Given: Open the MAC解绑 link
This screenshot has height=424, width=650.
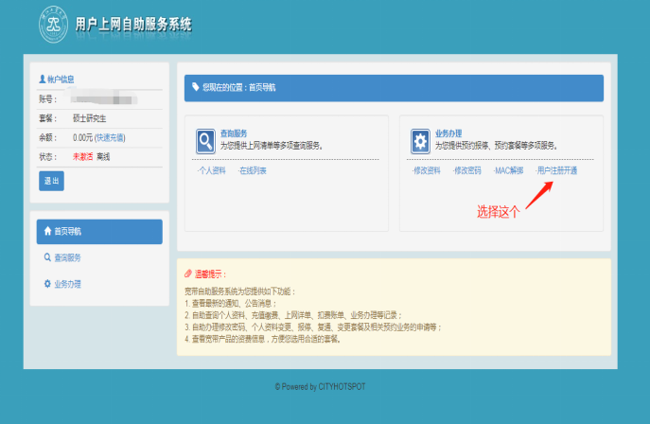Looking at the screenshot, I should [508, 170].
